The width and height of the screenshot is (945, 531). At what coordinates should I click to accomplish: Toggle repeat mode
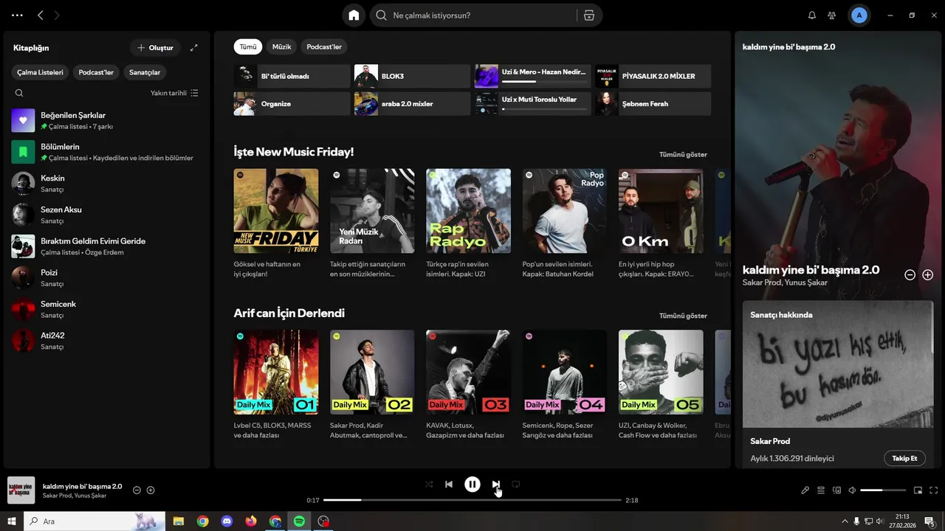point(516,485)
